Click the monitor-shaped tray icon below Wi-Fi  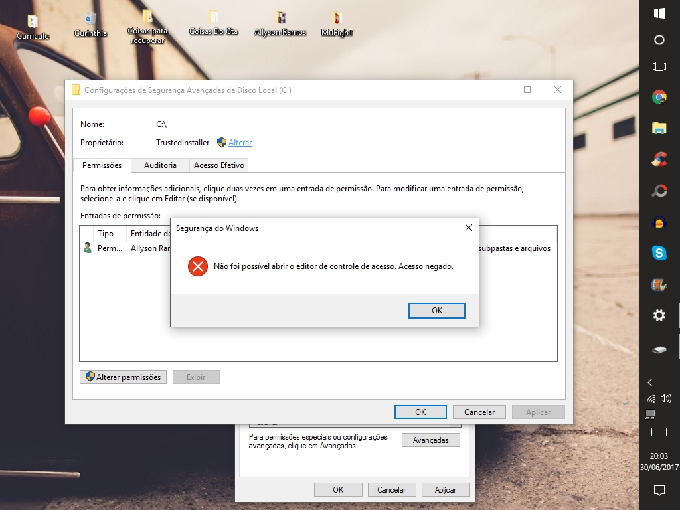point(650,414)
